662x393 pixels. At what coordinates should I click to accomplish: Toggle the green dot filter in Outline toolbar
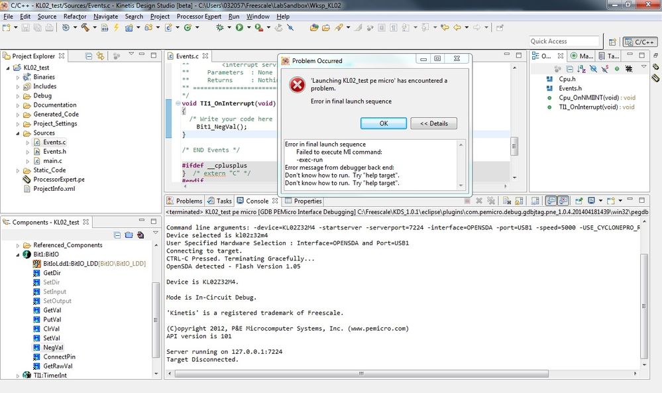617,68
